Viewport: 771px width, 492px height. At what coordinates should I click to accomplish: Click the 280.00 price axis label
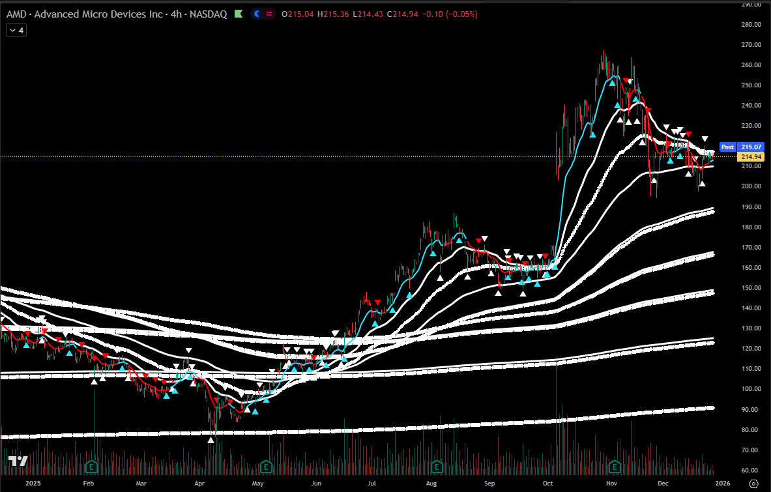(x=751, y=25)
